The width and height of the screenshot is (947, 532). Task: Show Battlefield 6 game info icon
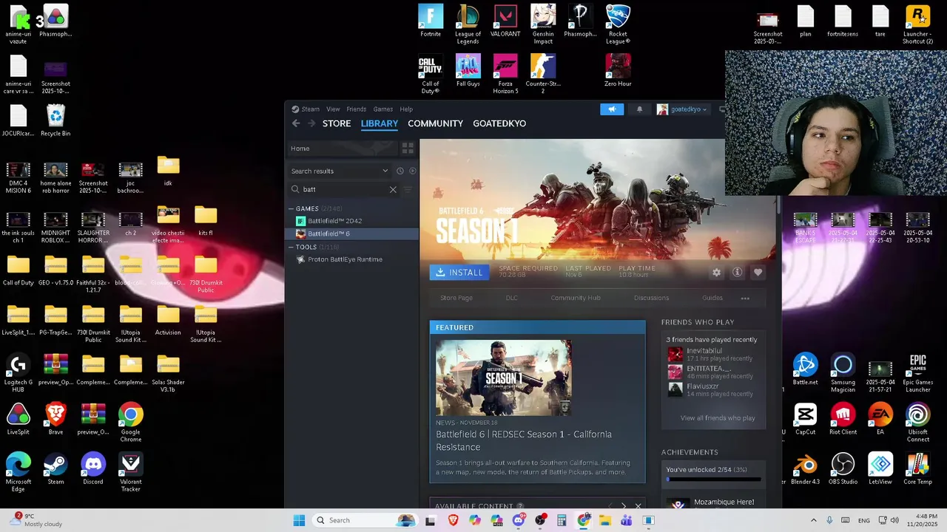[x=737, y=273]
